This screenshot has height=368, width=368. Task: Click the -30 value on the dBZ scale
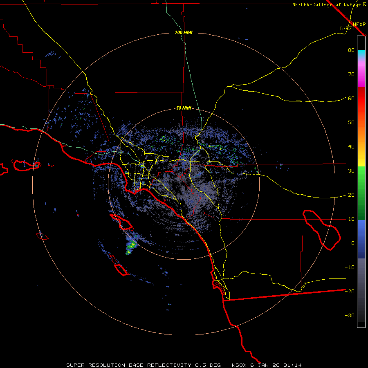click(350, 315)
